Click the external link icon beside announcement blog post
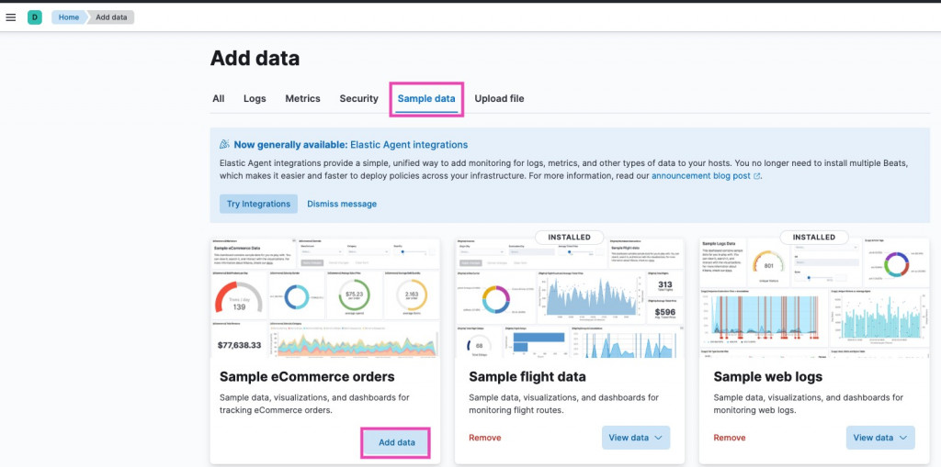 757,176
